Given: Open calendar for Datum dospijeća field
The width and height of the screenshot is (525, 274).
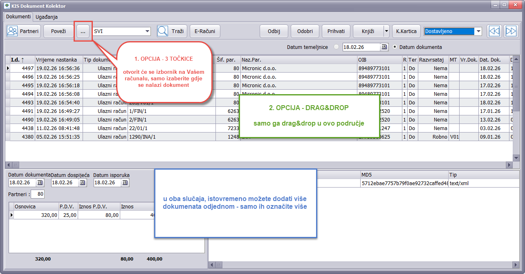Looking at the screenshot, I should click(83, 183).
